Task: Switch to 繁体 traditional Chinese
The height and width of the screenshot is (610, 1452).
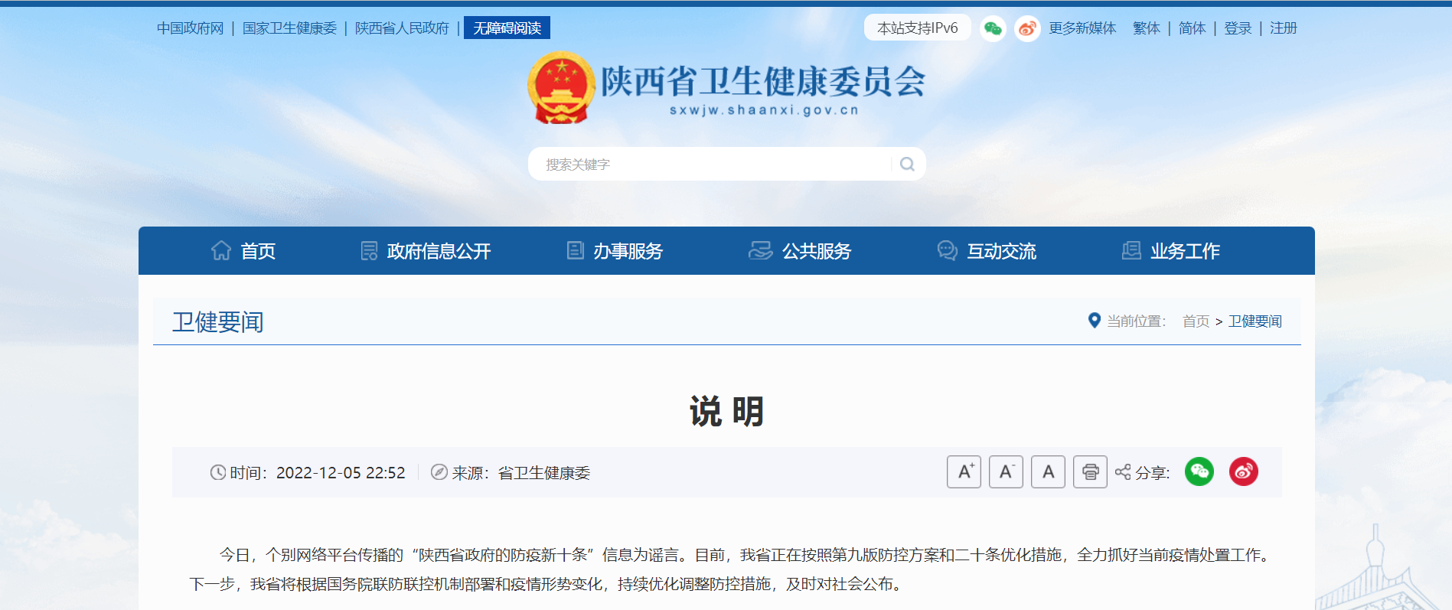Action: coord(1146,28)
